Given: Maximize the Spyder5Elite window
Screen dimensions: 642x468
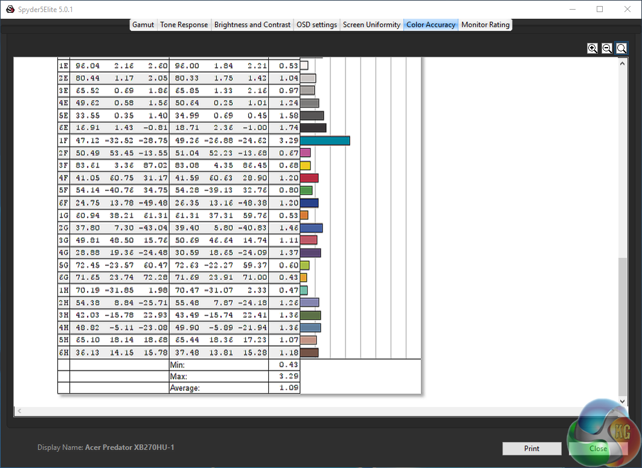Looking at the screenshot, I should coord(600,9).
